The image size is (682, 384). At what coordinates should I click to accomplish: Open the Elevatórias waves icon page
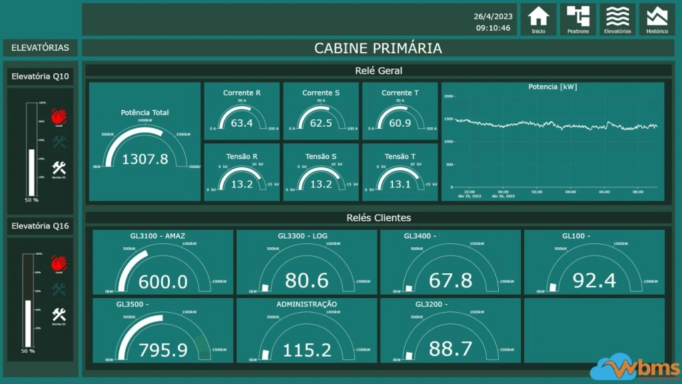click(617, 19)
